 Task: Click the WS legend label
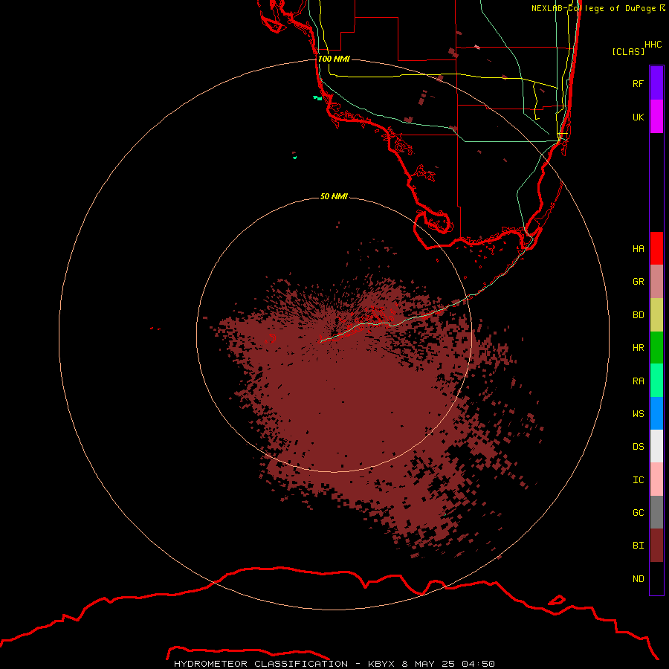tap(638, 413)
